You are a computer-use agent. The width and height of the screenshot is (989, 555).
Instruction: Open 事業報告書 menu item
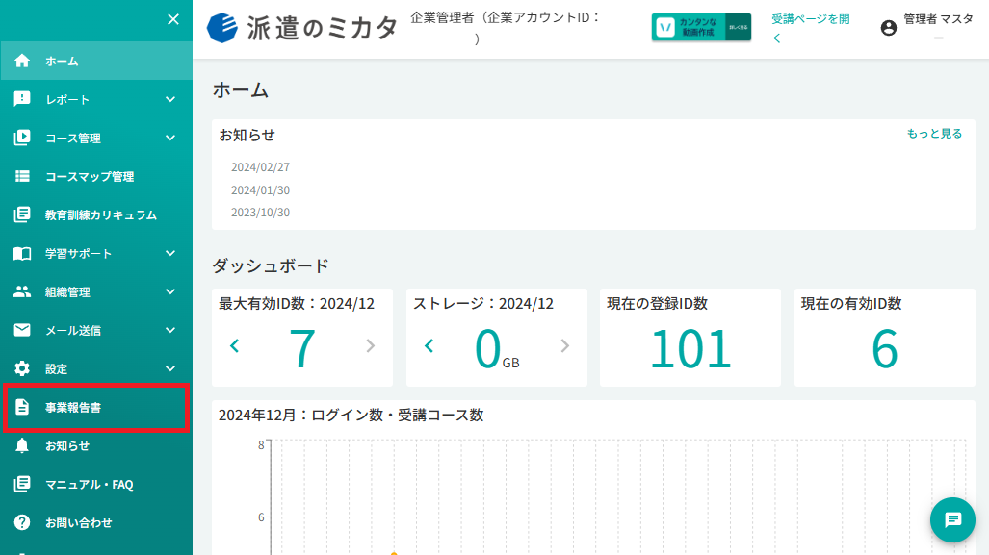point(96,407)
